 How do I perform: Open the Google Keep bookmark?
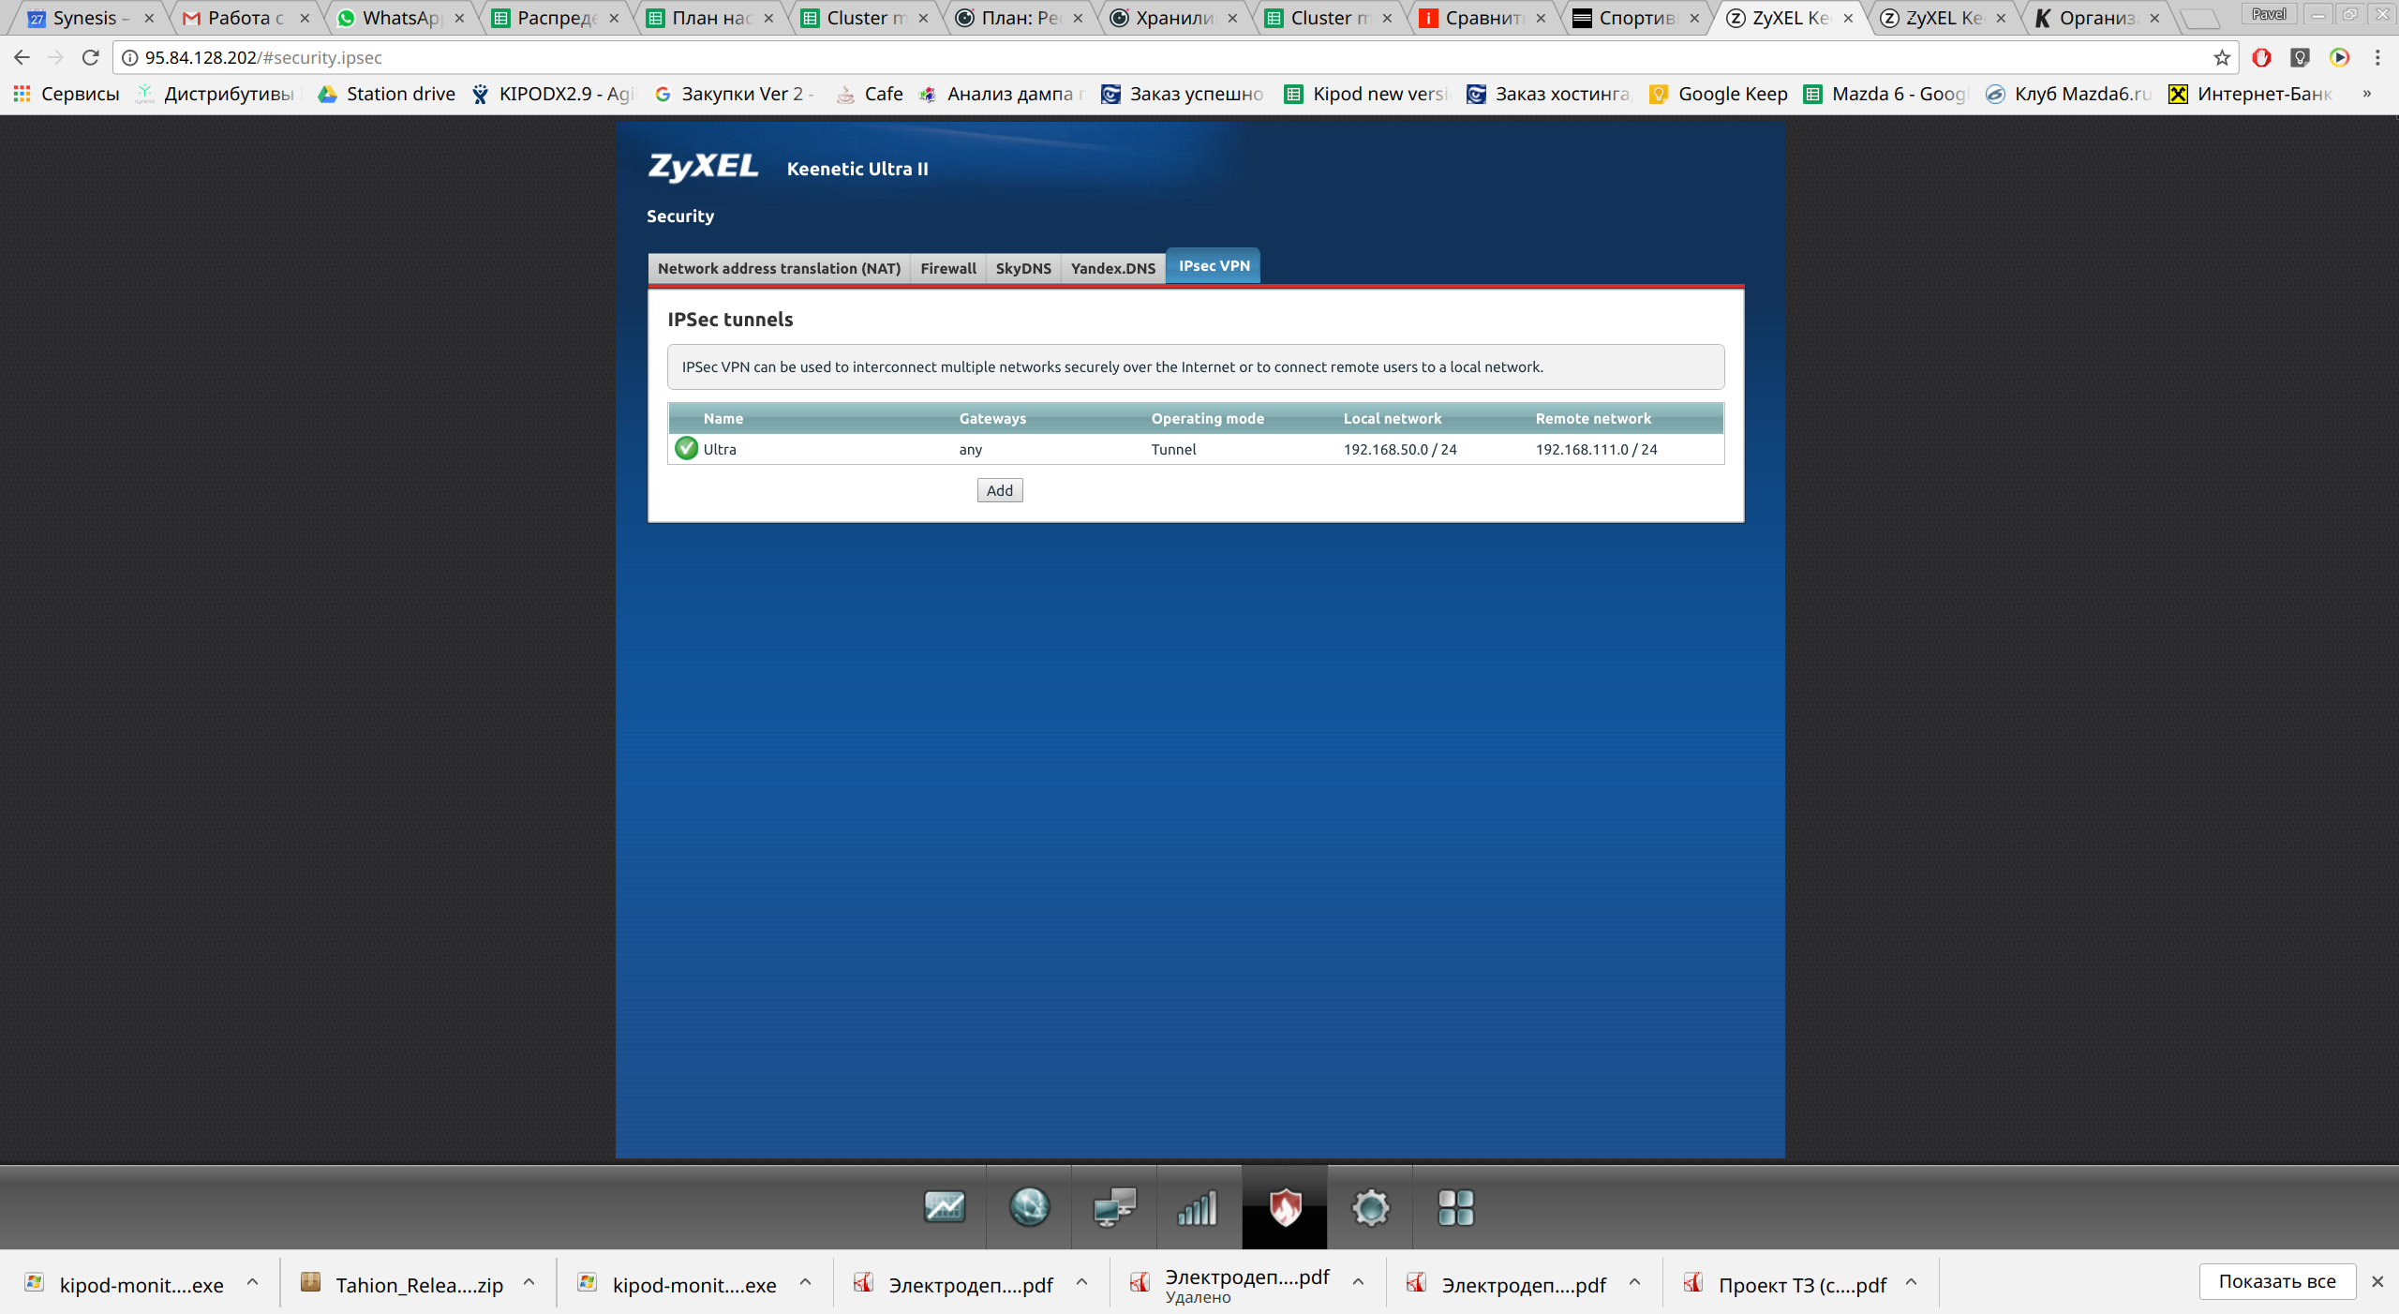tap(1718, 94)
